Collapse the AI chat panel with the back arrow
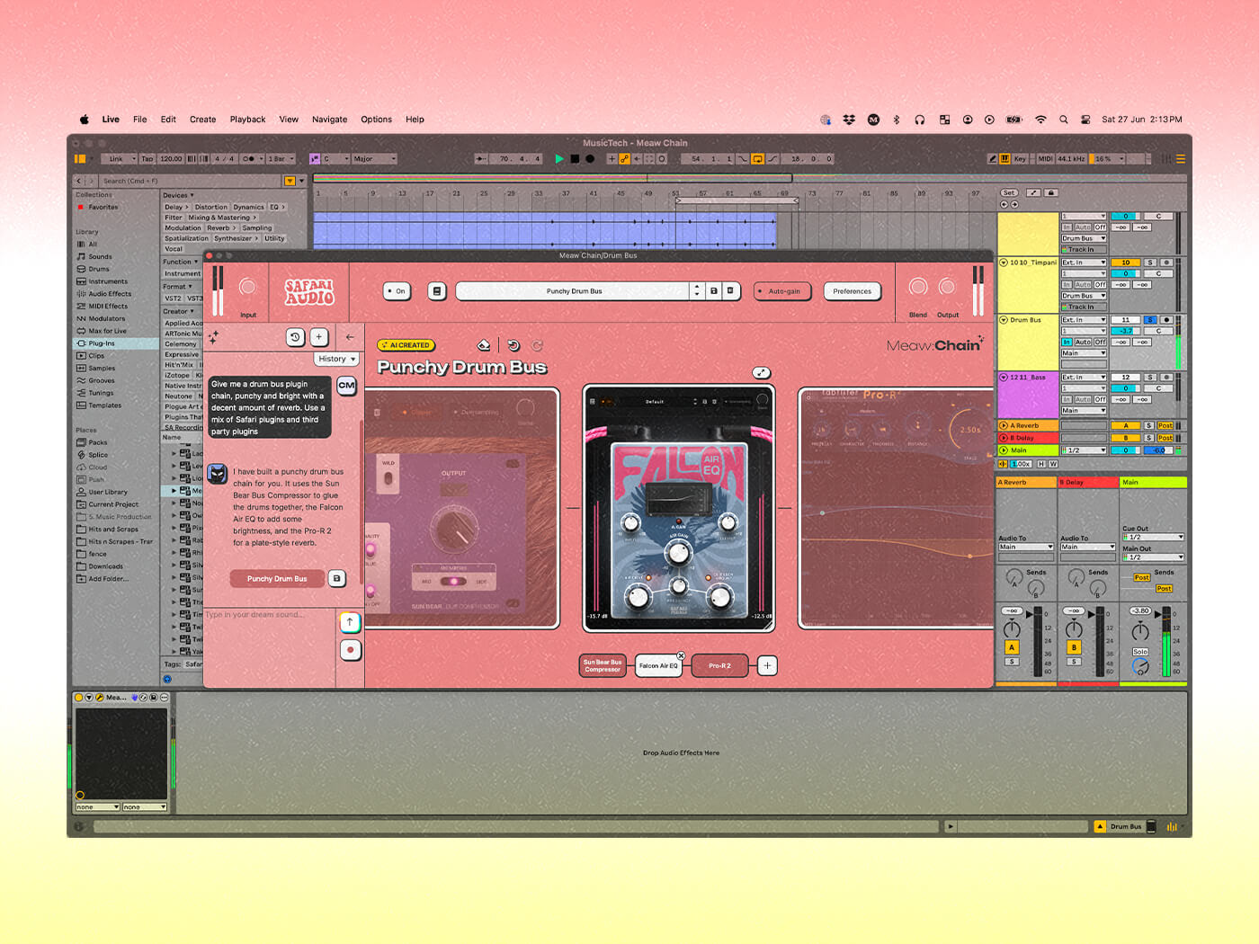The image size is (1259, 944). (350, 337)
